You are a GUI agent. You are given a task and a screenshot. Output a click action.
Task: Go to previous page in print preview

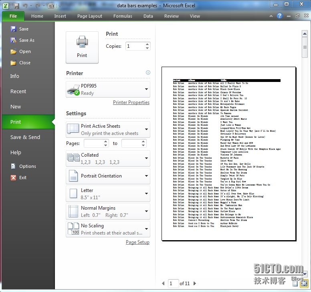point(163,283)
